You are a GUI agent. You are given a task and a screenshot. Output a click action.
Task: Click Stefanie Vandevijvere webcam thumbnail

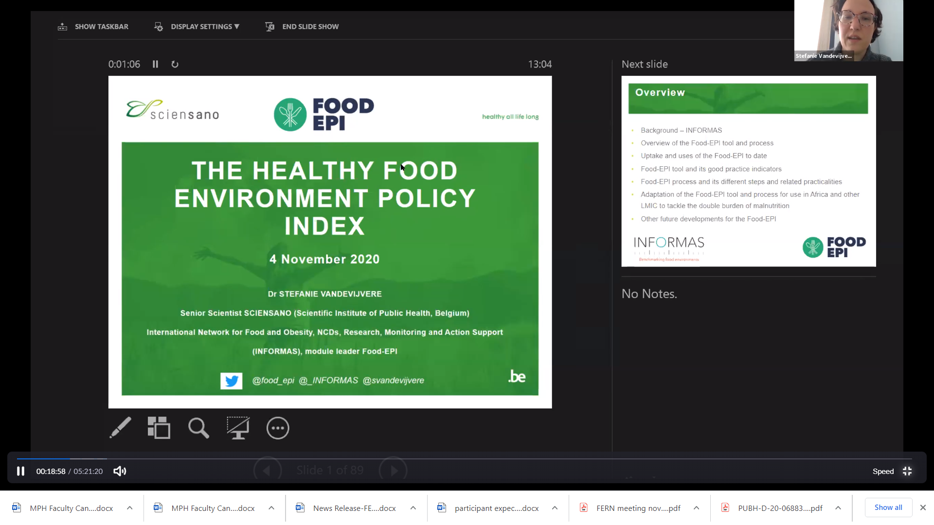coord(848,30)
